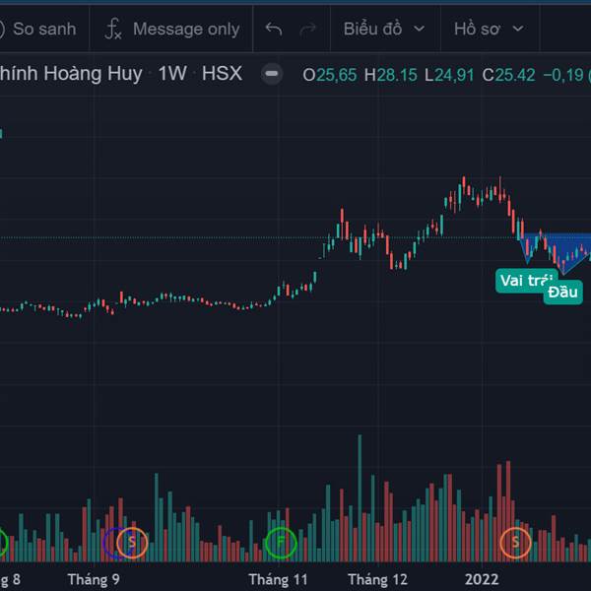
Task: Click the orange S marker near 2022
Action: pyautogui.click(x=514, y=541)
